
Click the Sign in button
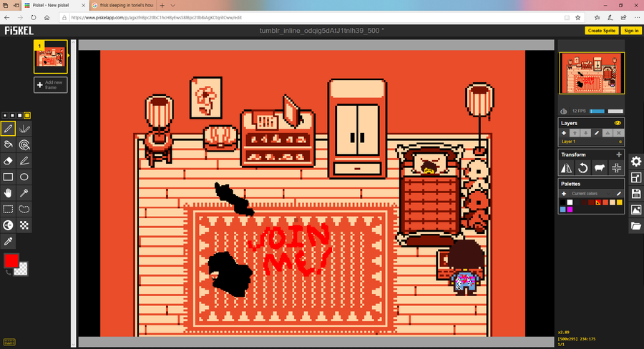pos(631,30)
